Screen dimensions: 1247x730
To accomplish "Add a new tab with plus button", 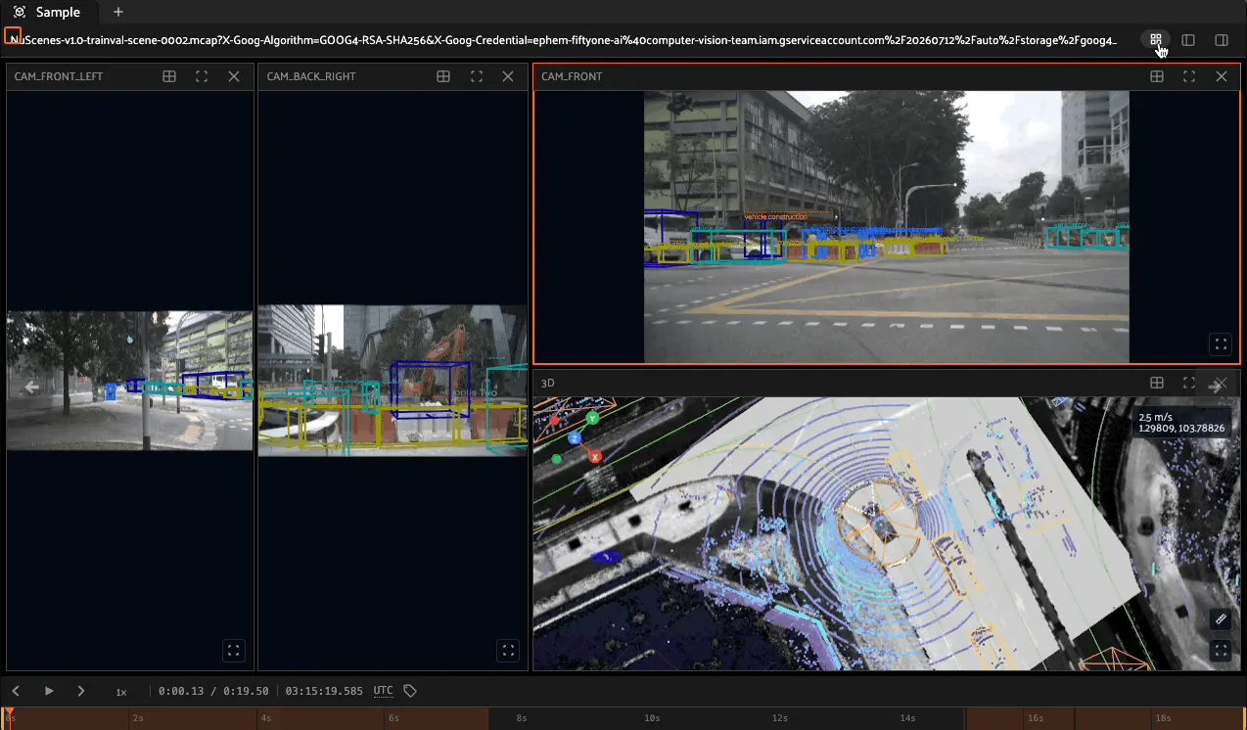I will click(118, 12).
